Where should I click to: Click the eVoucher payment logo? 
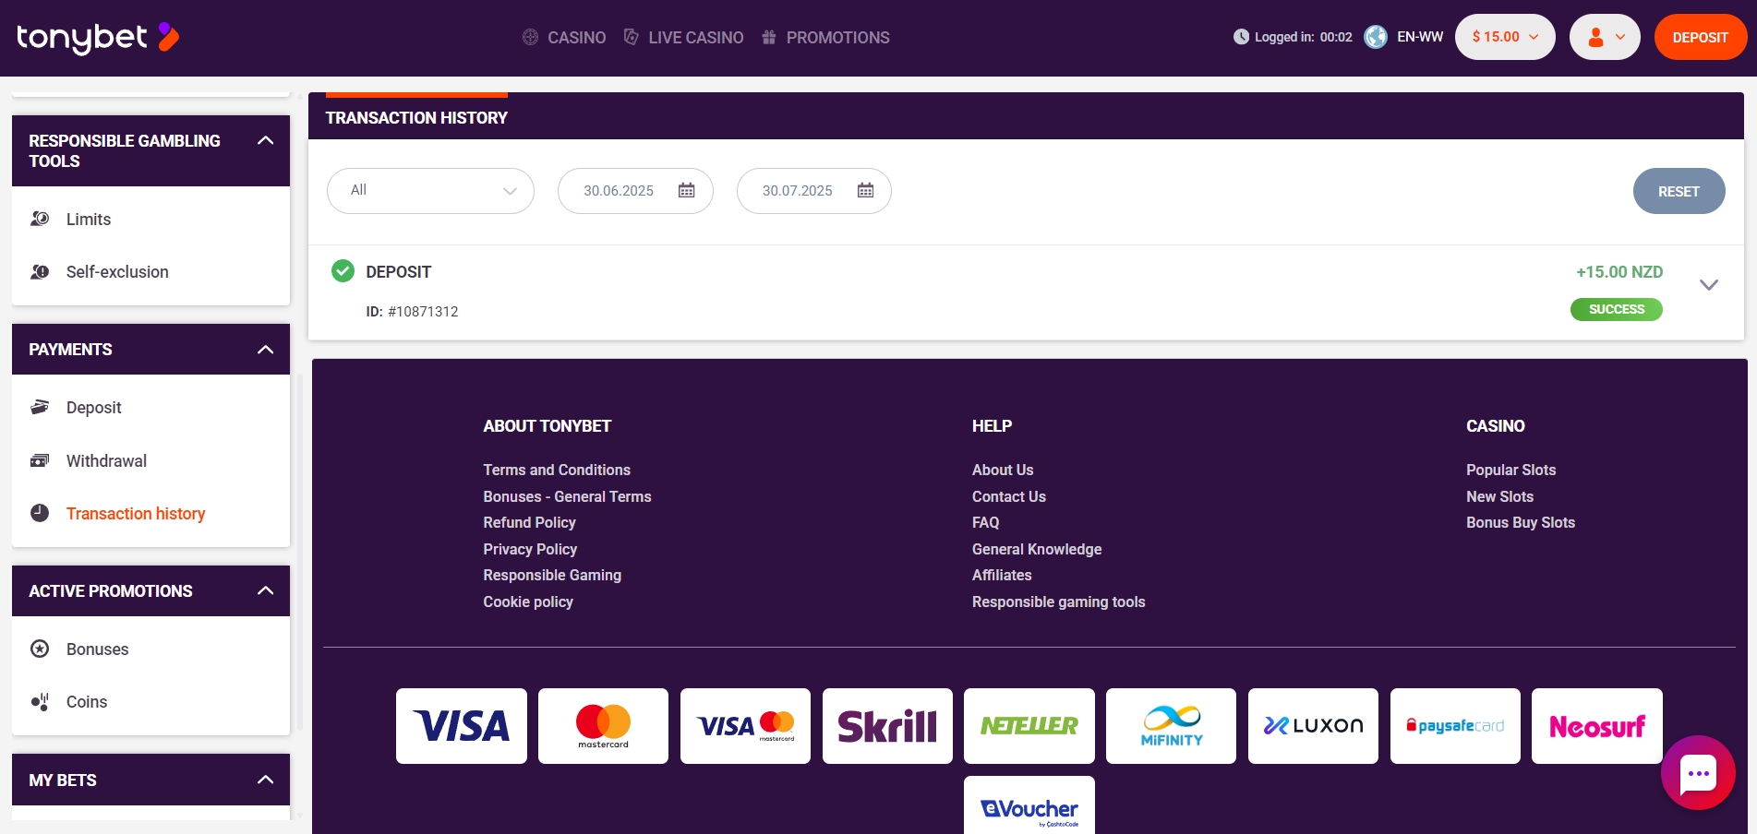(1029, 805)
